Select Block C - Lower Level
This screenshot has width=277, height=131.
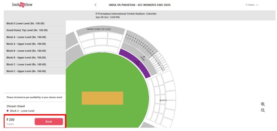point(35,64)
